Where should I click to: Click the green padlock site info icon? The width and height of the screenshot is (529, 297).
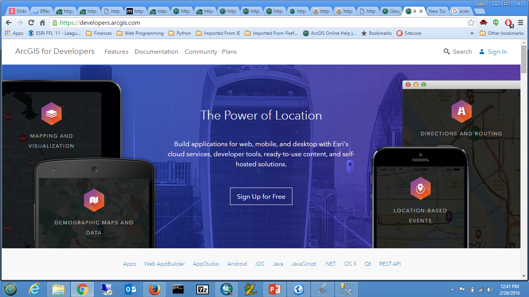tap(55, 23)
